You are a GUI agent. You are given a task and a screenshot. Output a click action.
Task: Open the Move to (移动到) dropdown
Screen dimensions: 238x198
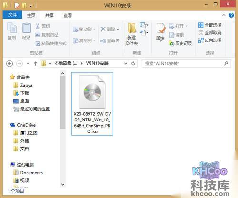[x=84, y=29]
